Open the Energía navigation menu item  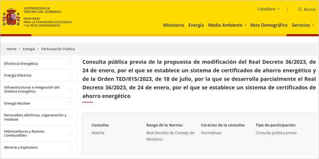click(196, 25)
